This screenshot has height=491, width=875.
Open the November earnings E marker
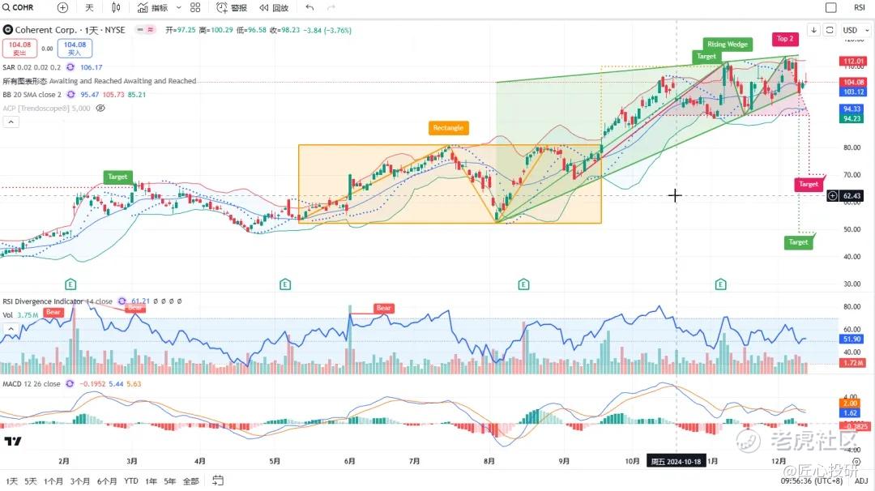click(720, 284)
